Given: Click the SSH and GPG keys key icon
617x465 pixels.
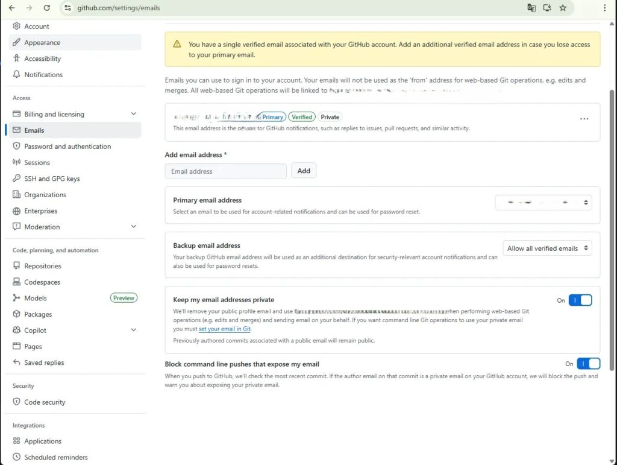Looking at the screenshot, I should pos(17,179).
